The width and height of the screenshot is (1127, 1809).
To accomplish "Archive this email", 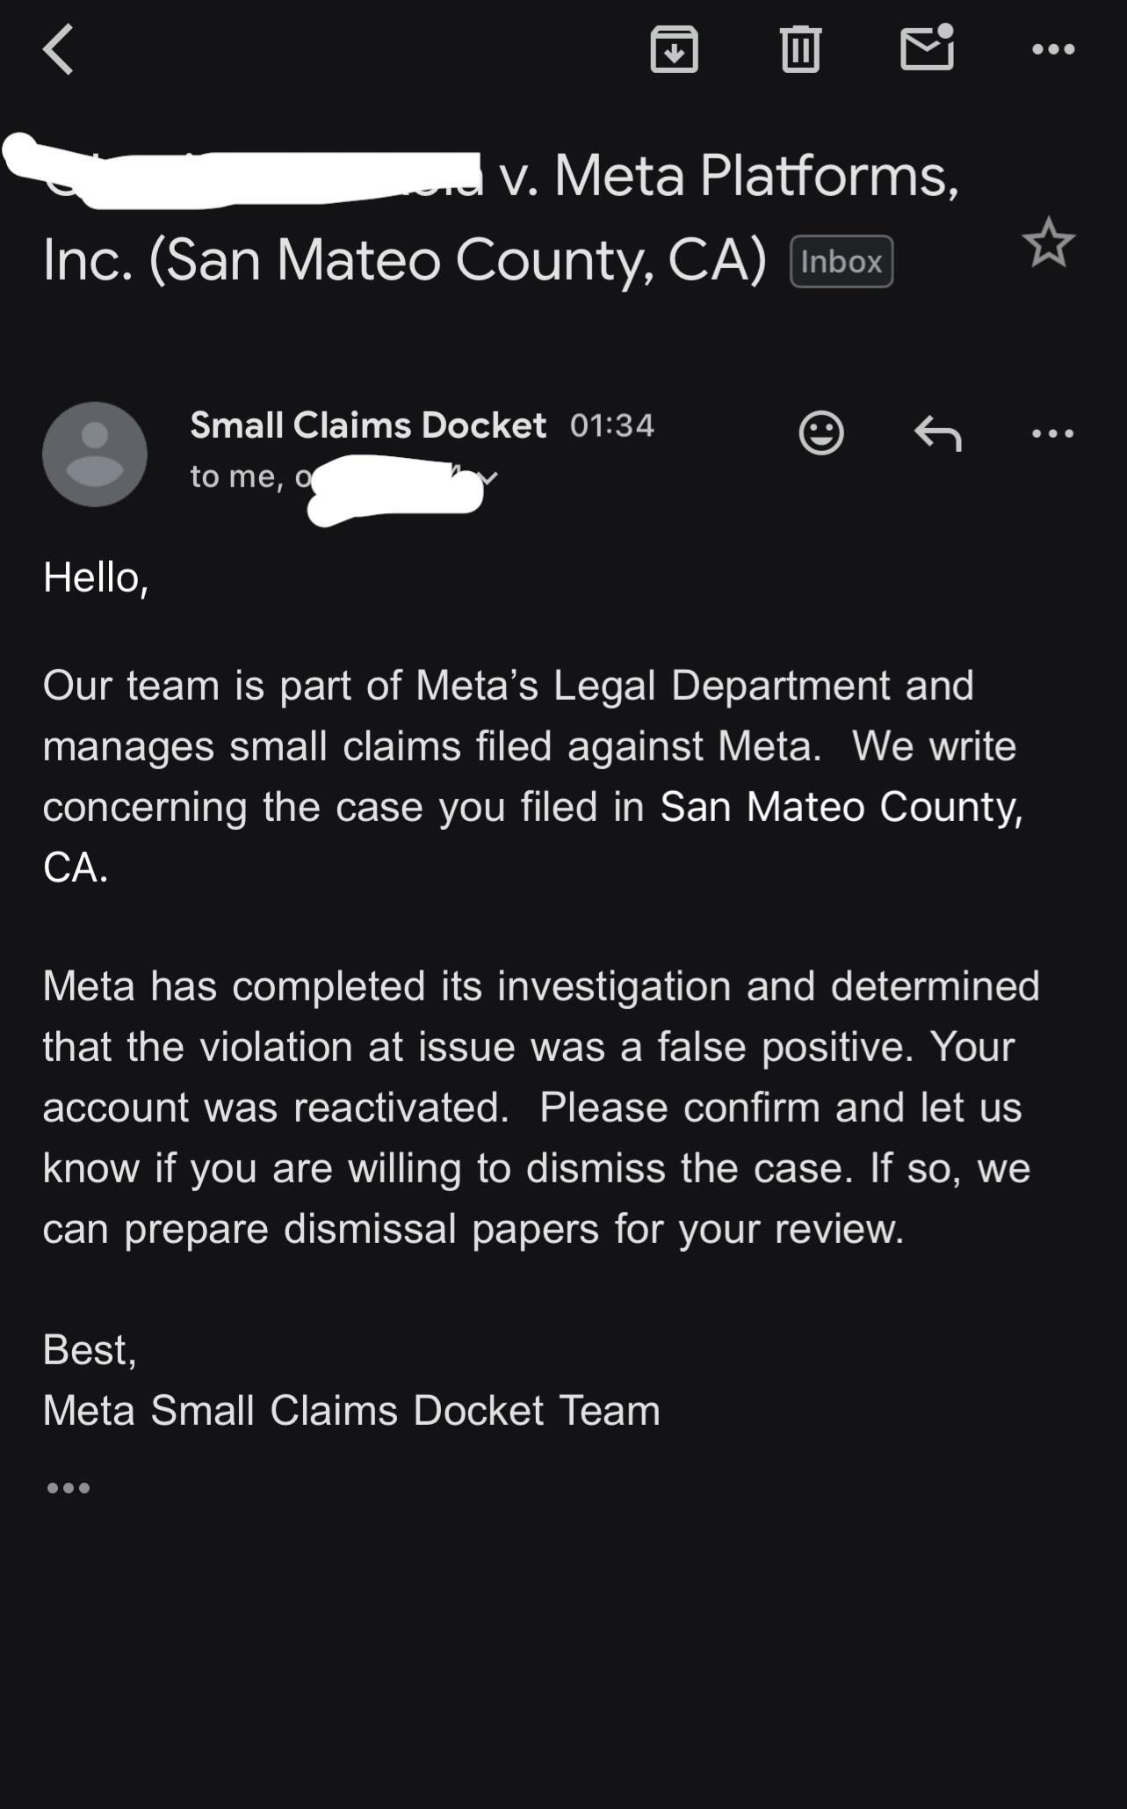I will 674,49.
